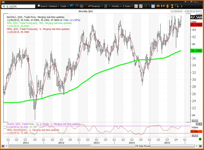The width and height of the screenshot is (204, 150).
Task: Toggle Auto scale on stochastic panel
Action: coord(195,136)
